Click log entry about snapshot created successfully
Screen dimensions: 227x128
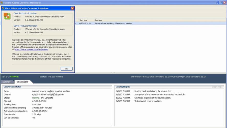point(160,94)
